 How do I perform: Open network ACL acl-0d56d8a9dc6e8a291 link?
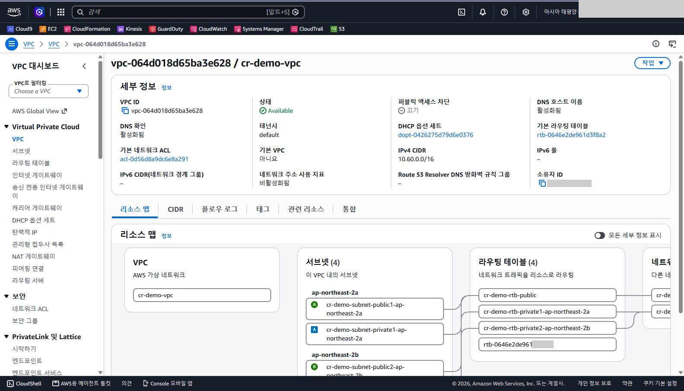[154, 159]
